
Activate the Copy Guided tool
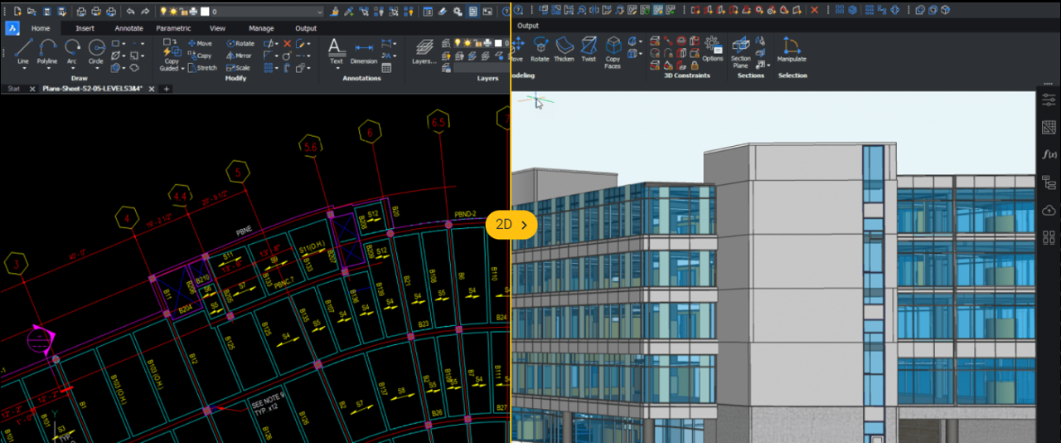[x=170, y=55]
